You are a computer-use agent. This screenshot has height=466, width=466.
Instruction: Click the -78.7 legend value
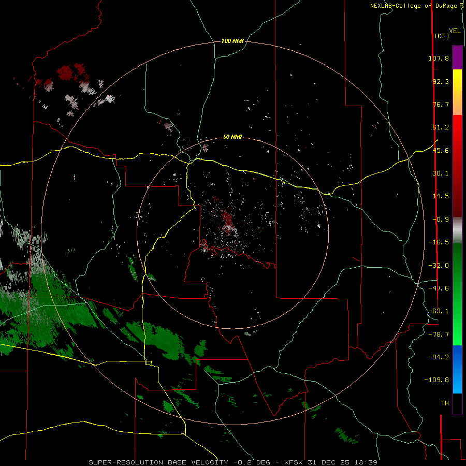439,334
